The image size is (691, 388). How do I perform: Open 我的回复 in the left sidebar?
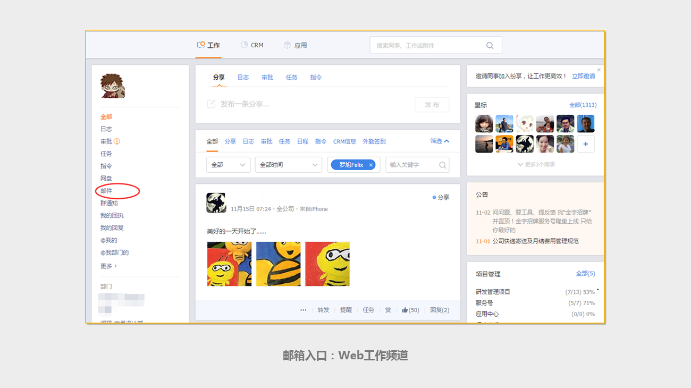point(112,228)
